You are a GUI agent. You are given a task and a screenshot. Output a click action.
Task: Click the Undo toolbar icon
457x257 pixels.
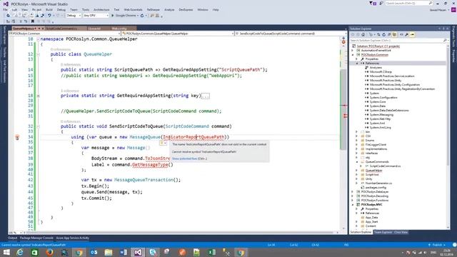click(x=49, y=16)
